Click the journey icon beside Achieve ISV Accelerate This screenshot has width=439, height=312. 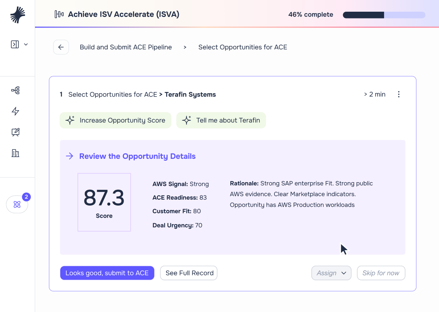coord(59,14)
